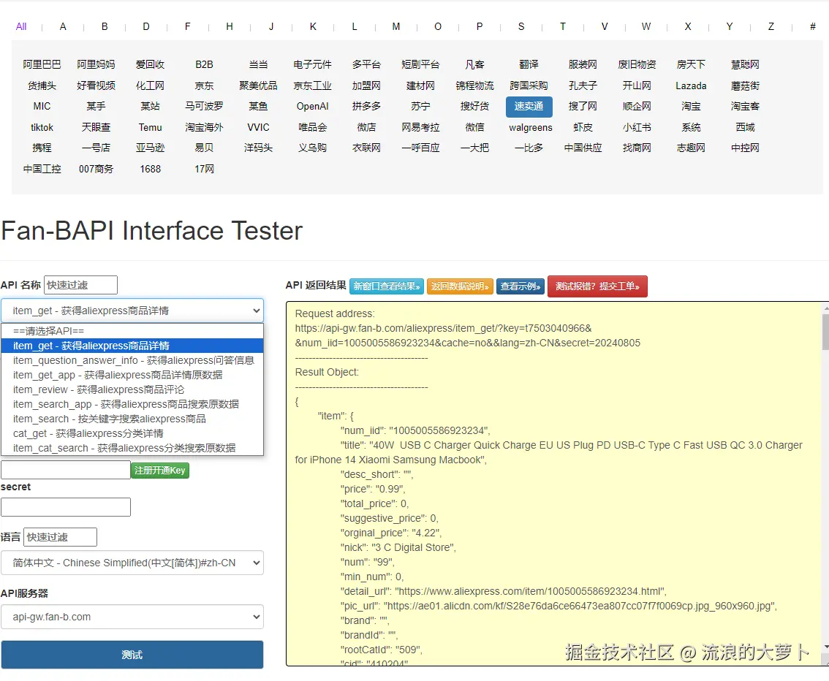Click the "nick": "3 C Digital Store" line

pos(398,548)
